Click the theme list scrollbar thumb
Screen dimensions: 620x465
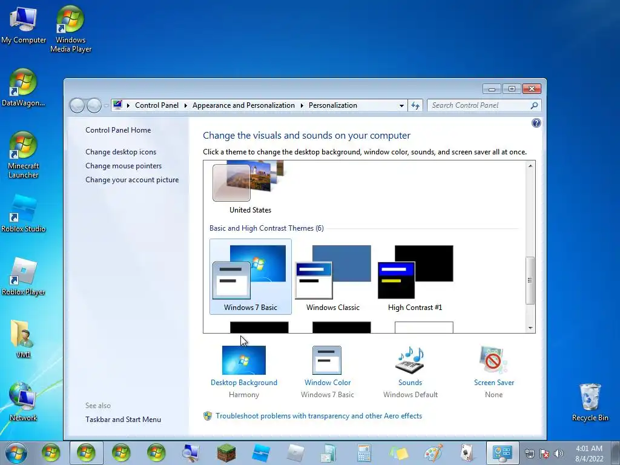pyautogui.click(x=530, y=280)
